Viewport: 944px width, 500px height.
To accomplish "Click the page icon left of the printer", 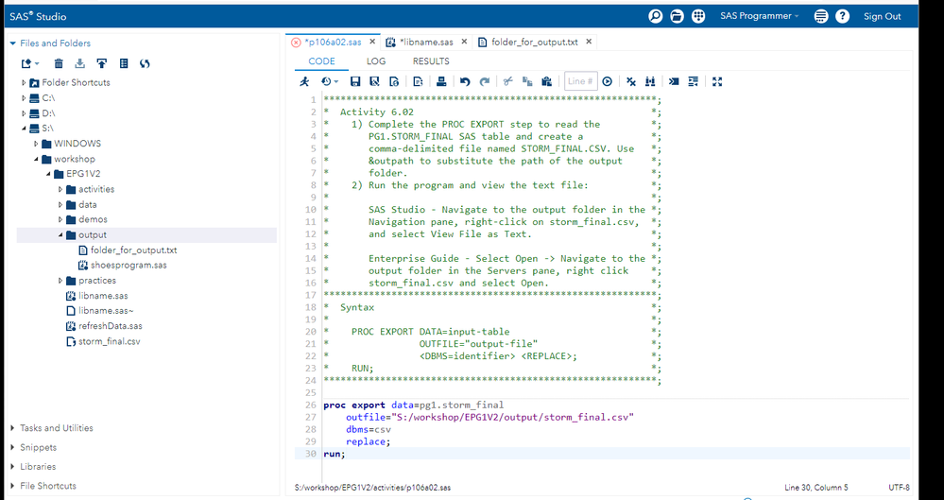I will coord(419,81).
